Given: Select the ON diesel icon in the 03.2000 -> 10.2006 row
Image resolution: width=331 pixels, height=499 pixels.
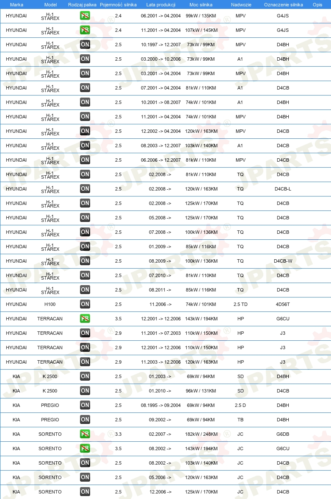Looking at the screenshot, I should click(85, 59).
